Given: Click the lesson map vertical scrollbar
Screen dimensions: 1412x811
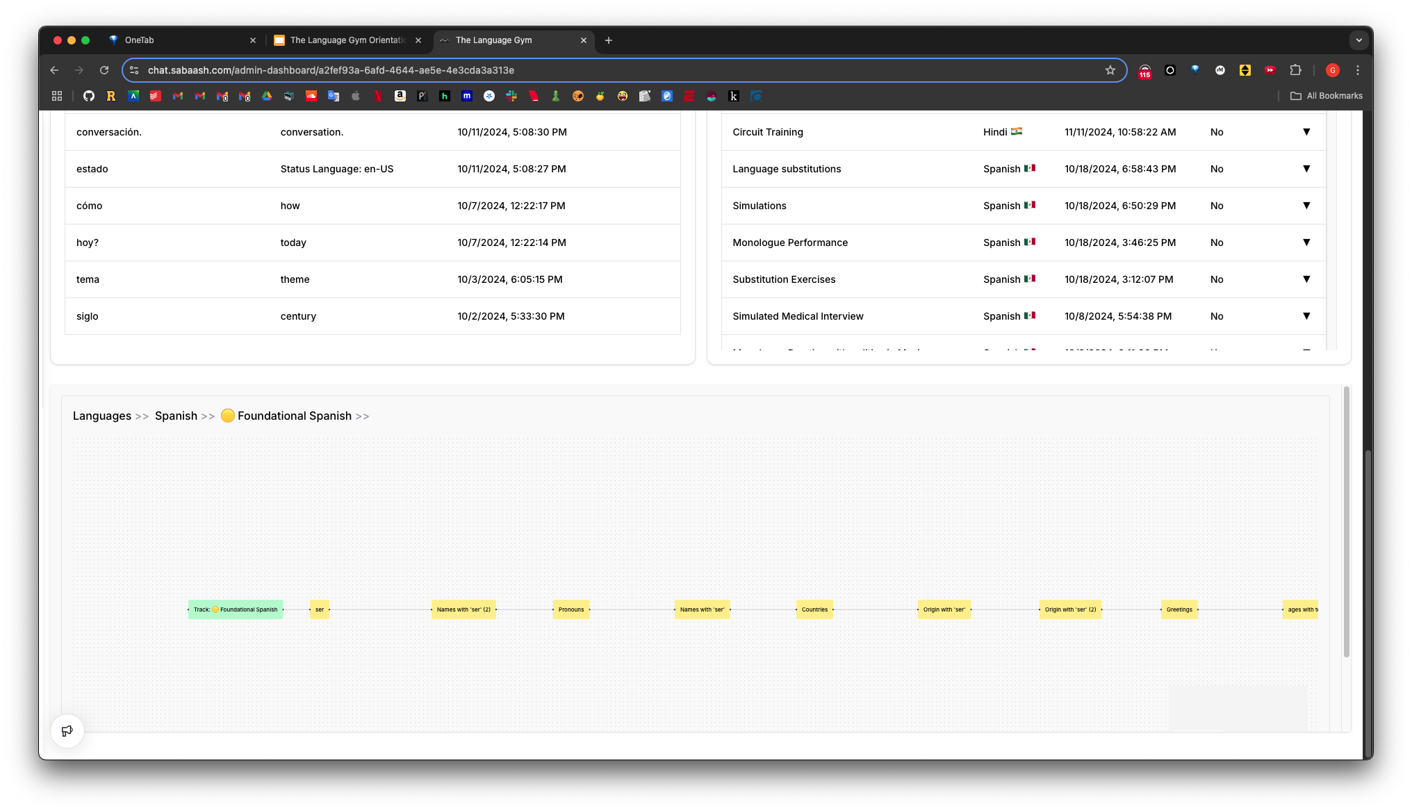Looking at the screenshot, I should point(1347,521).
